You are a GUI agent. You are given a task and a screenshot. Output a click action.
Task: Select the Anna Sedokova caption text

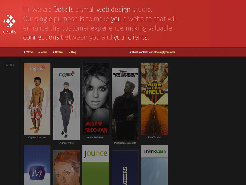click(x=96, y=138)
